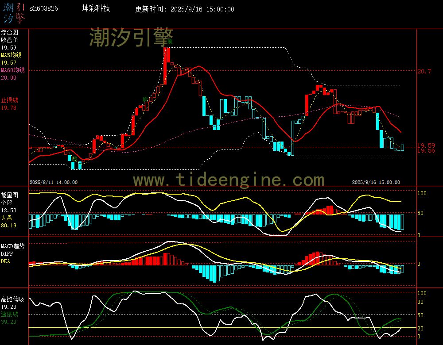Screen dimensions: 443x345
Task: Click the stop-loss value 19.78
Action: coord(8,108)
